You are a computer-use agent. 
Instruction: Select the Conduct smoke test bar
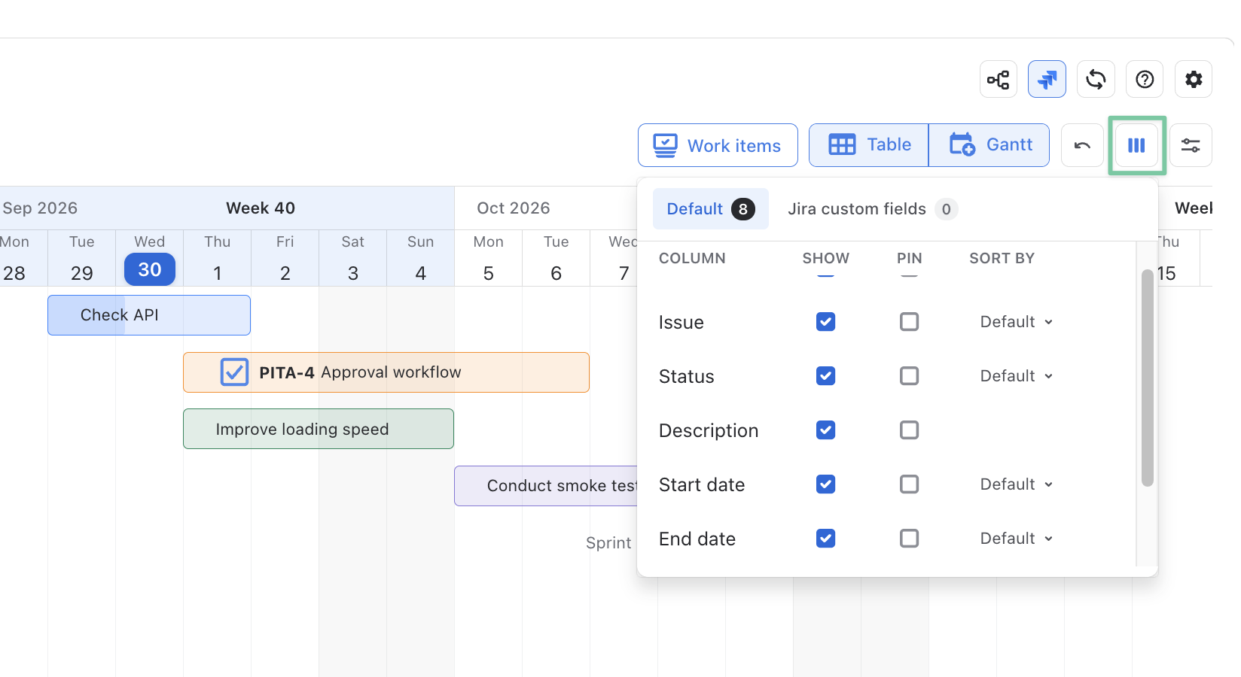coord(546,486)
